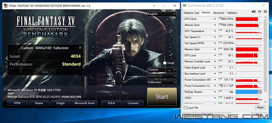272x123 pixels.
Task: Switch to the Advanced tab
Action: click(x=218, y=13)
